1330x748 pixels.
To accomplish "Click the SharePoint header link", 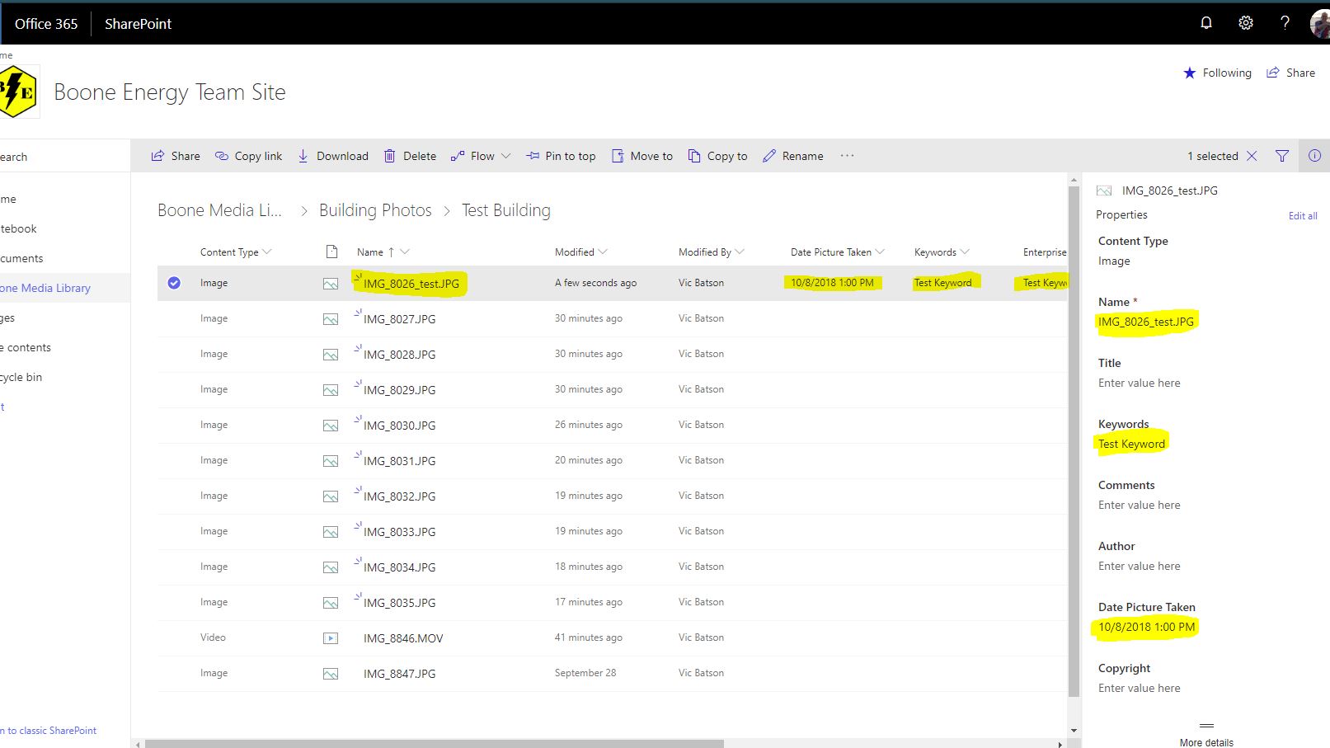I will 138,24.
